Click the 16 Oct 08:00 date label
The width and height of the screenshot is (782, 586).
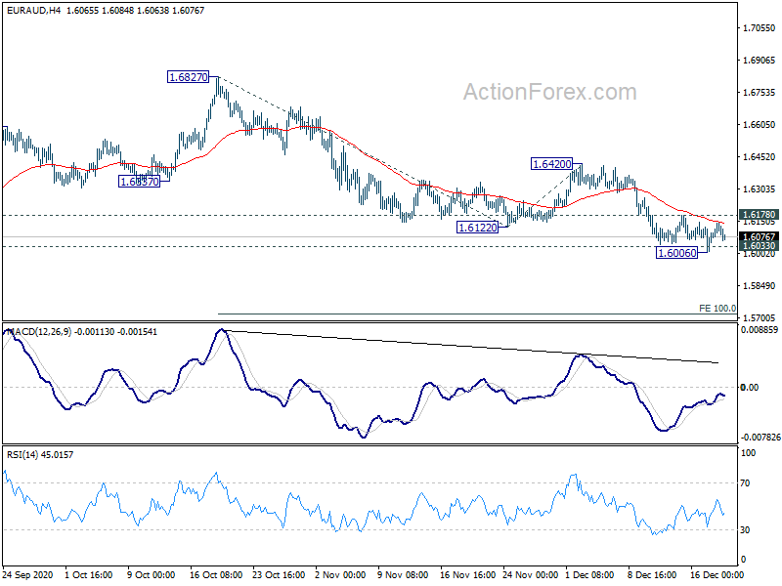pyautogui.click(x=216, y=574)
